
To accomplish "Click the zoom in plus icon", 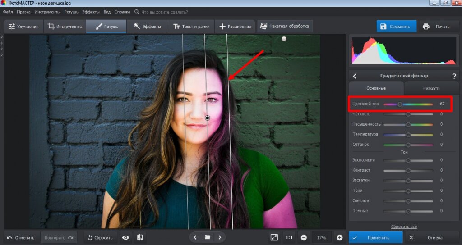I will point(340,237).
